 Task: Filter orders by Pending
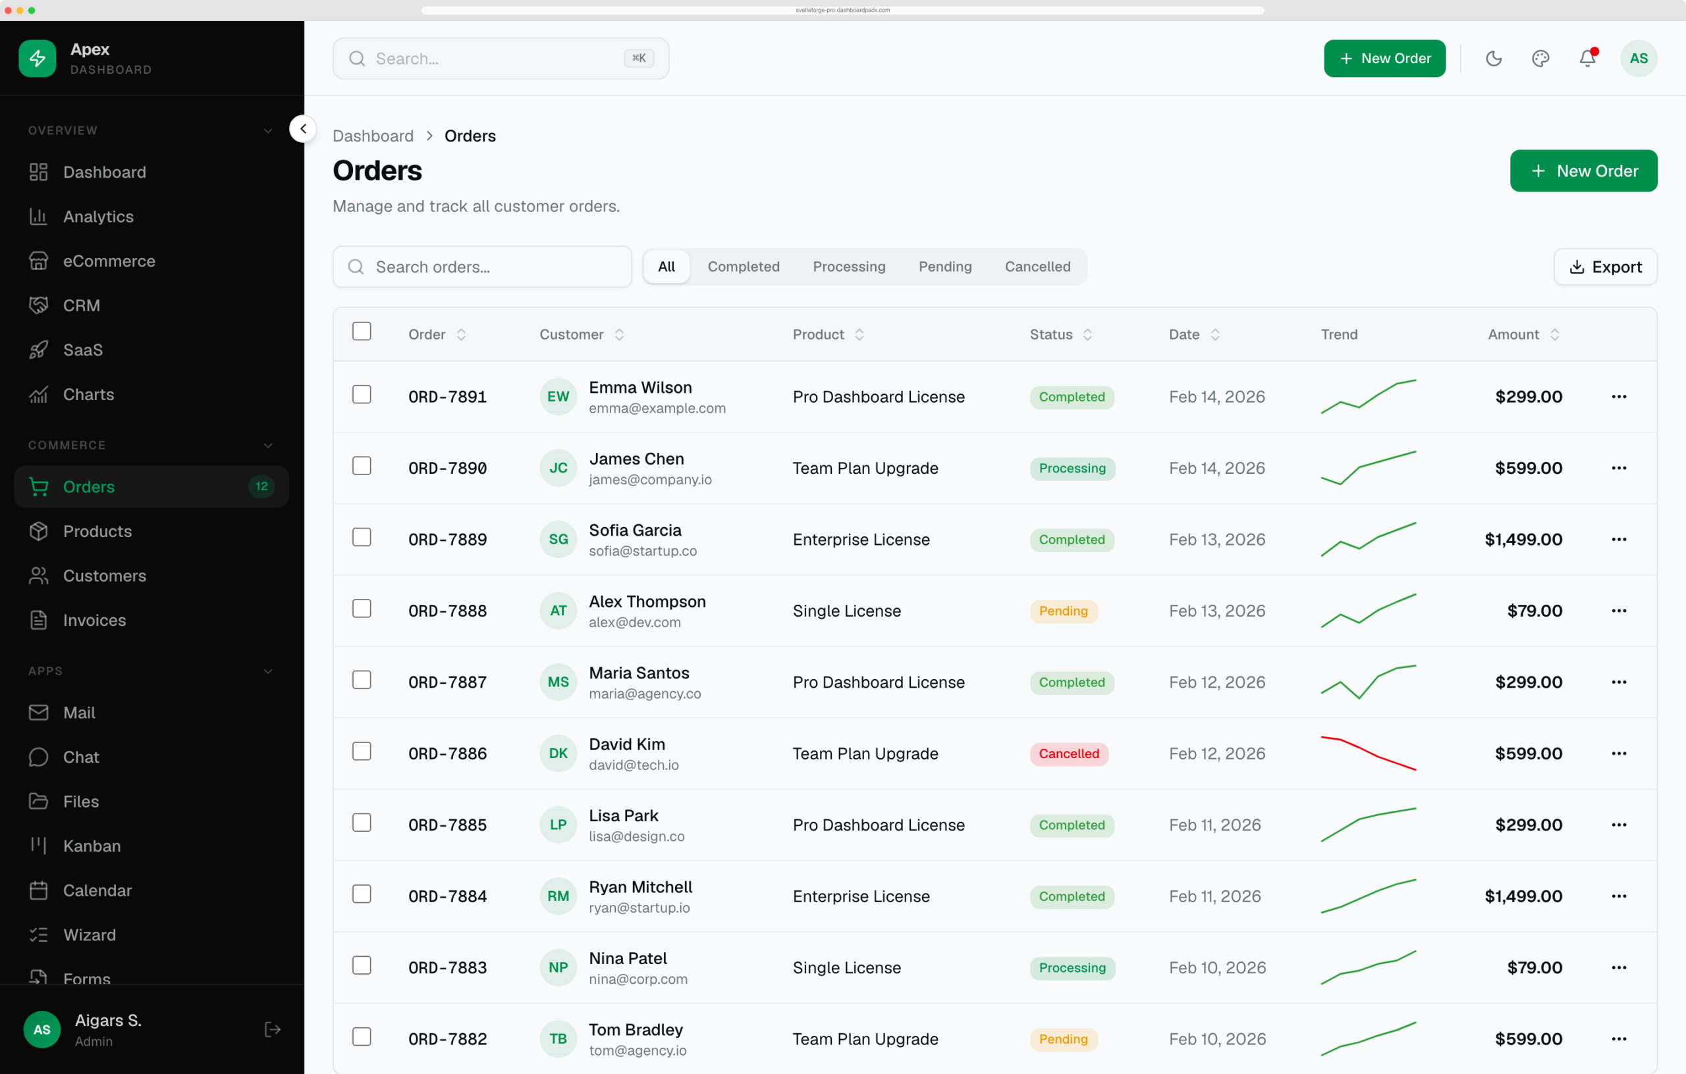945,267
